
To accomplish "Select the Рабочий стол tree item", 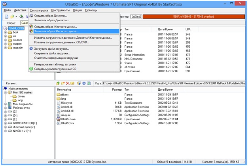I will point(21,108).
